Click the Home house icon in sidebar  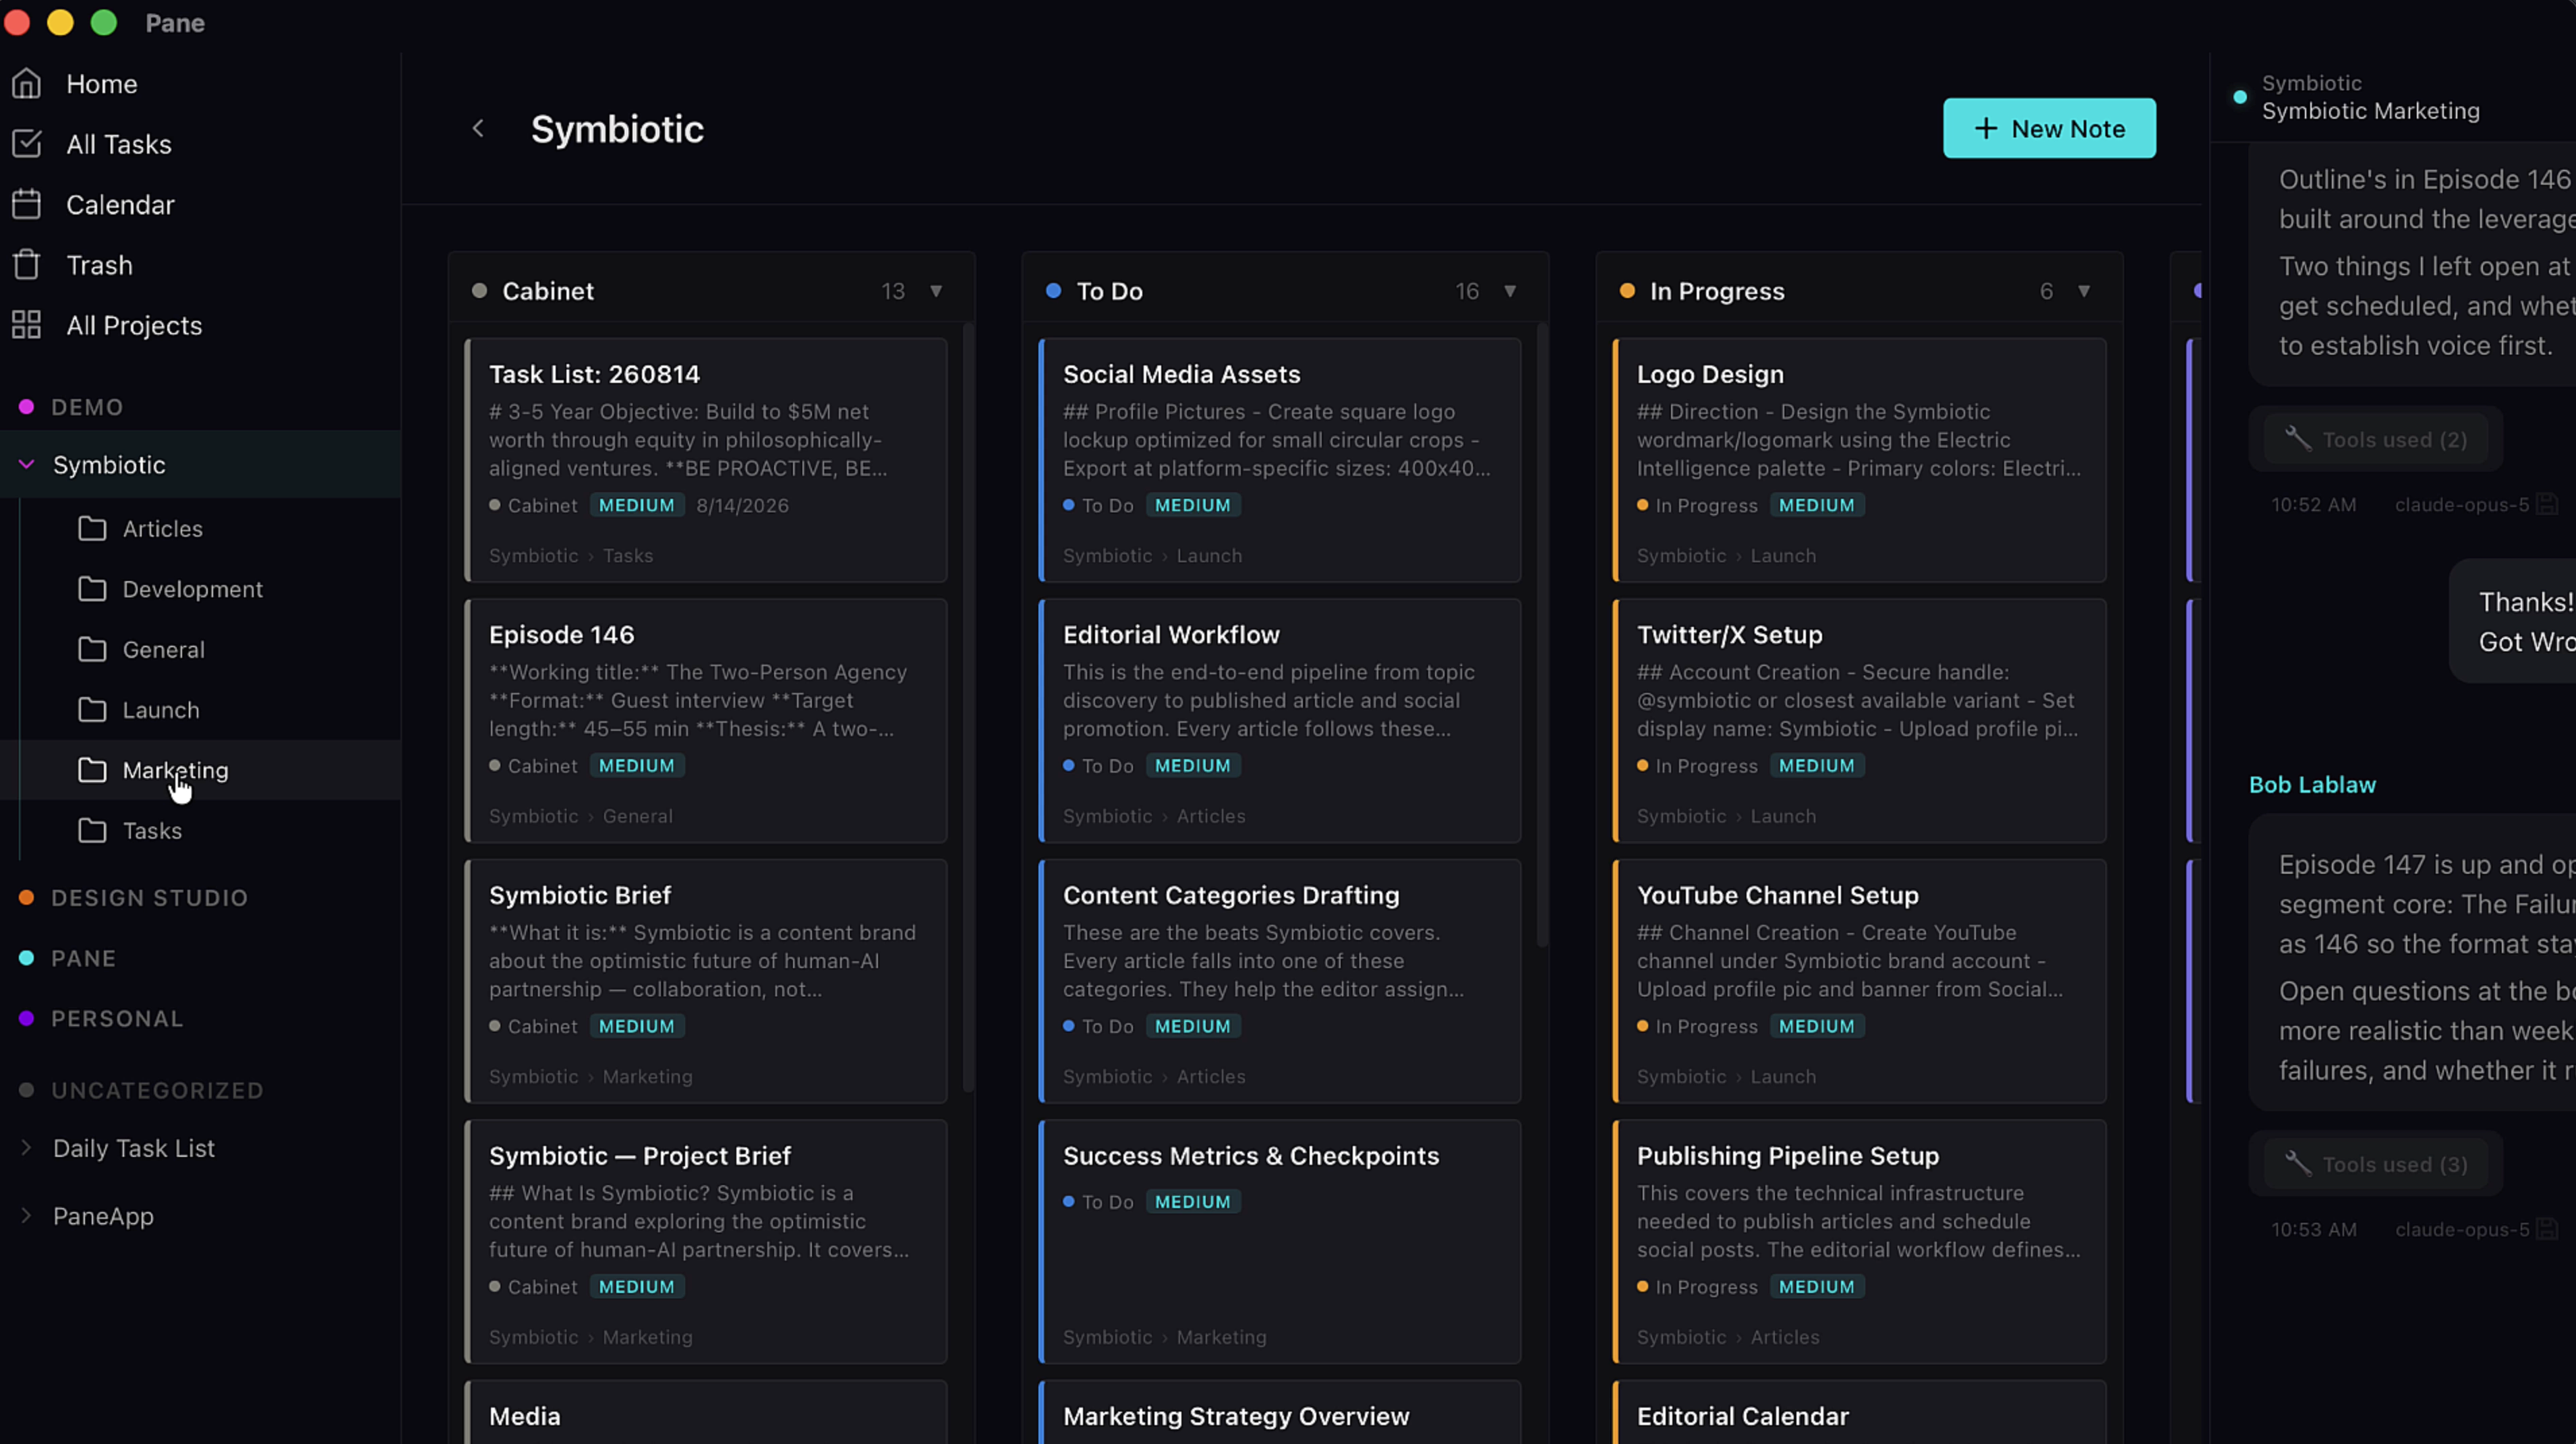[x=27, y=84]
